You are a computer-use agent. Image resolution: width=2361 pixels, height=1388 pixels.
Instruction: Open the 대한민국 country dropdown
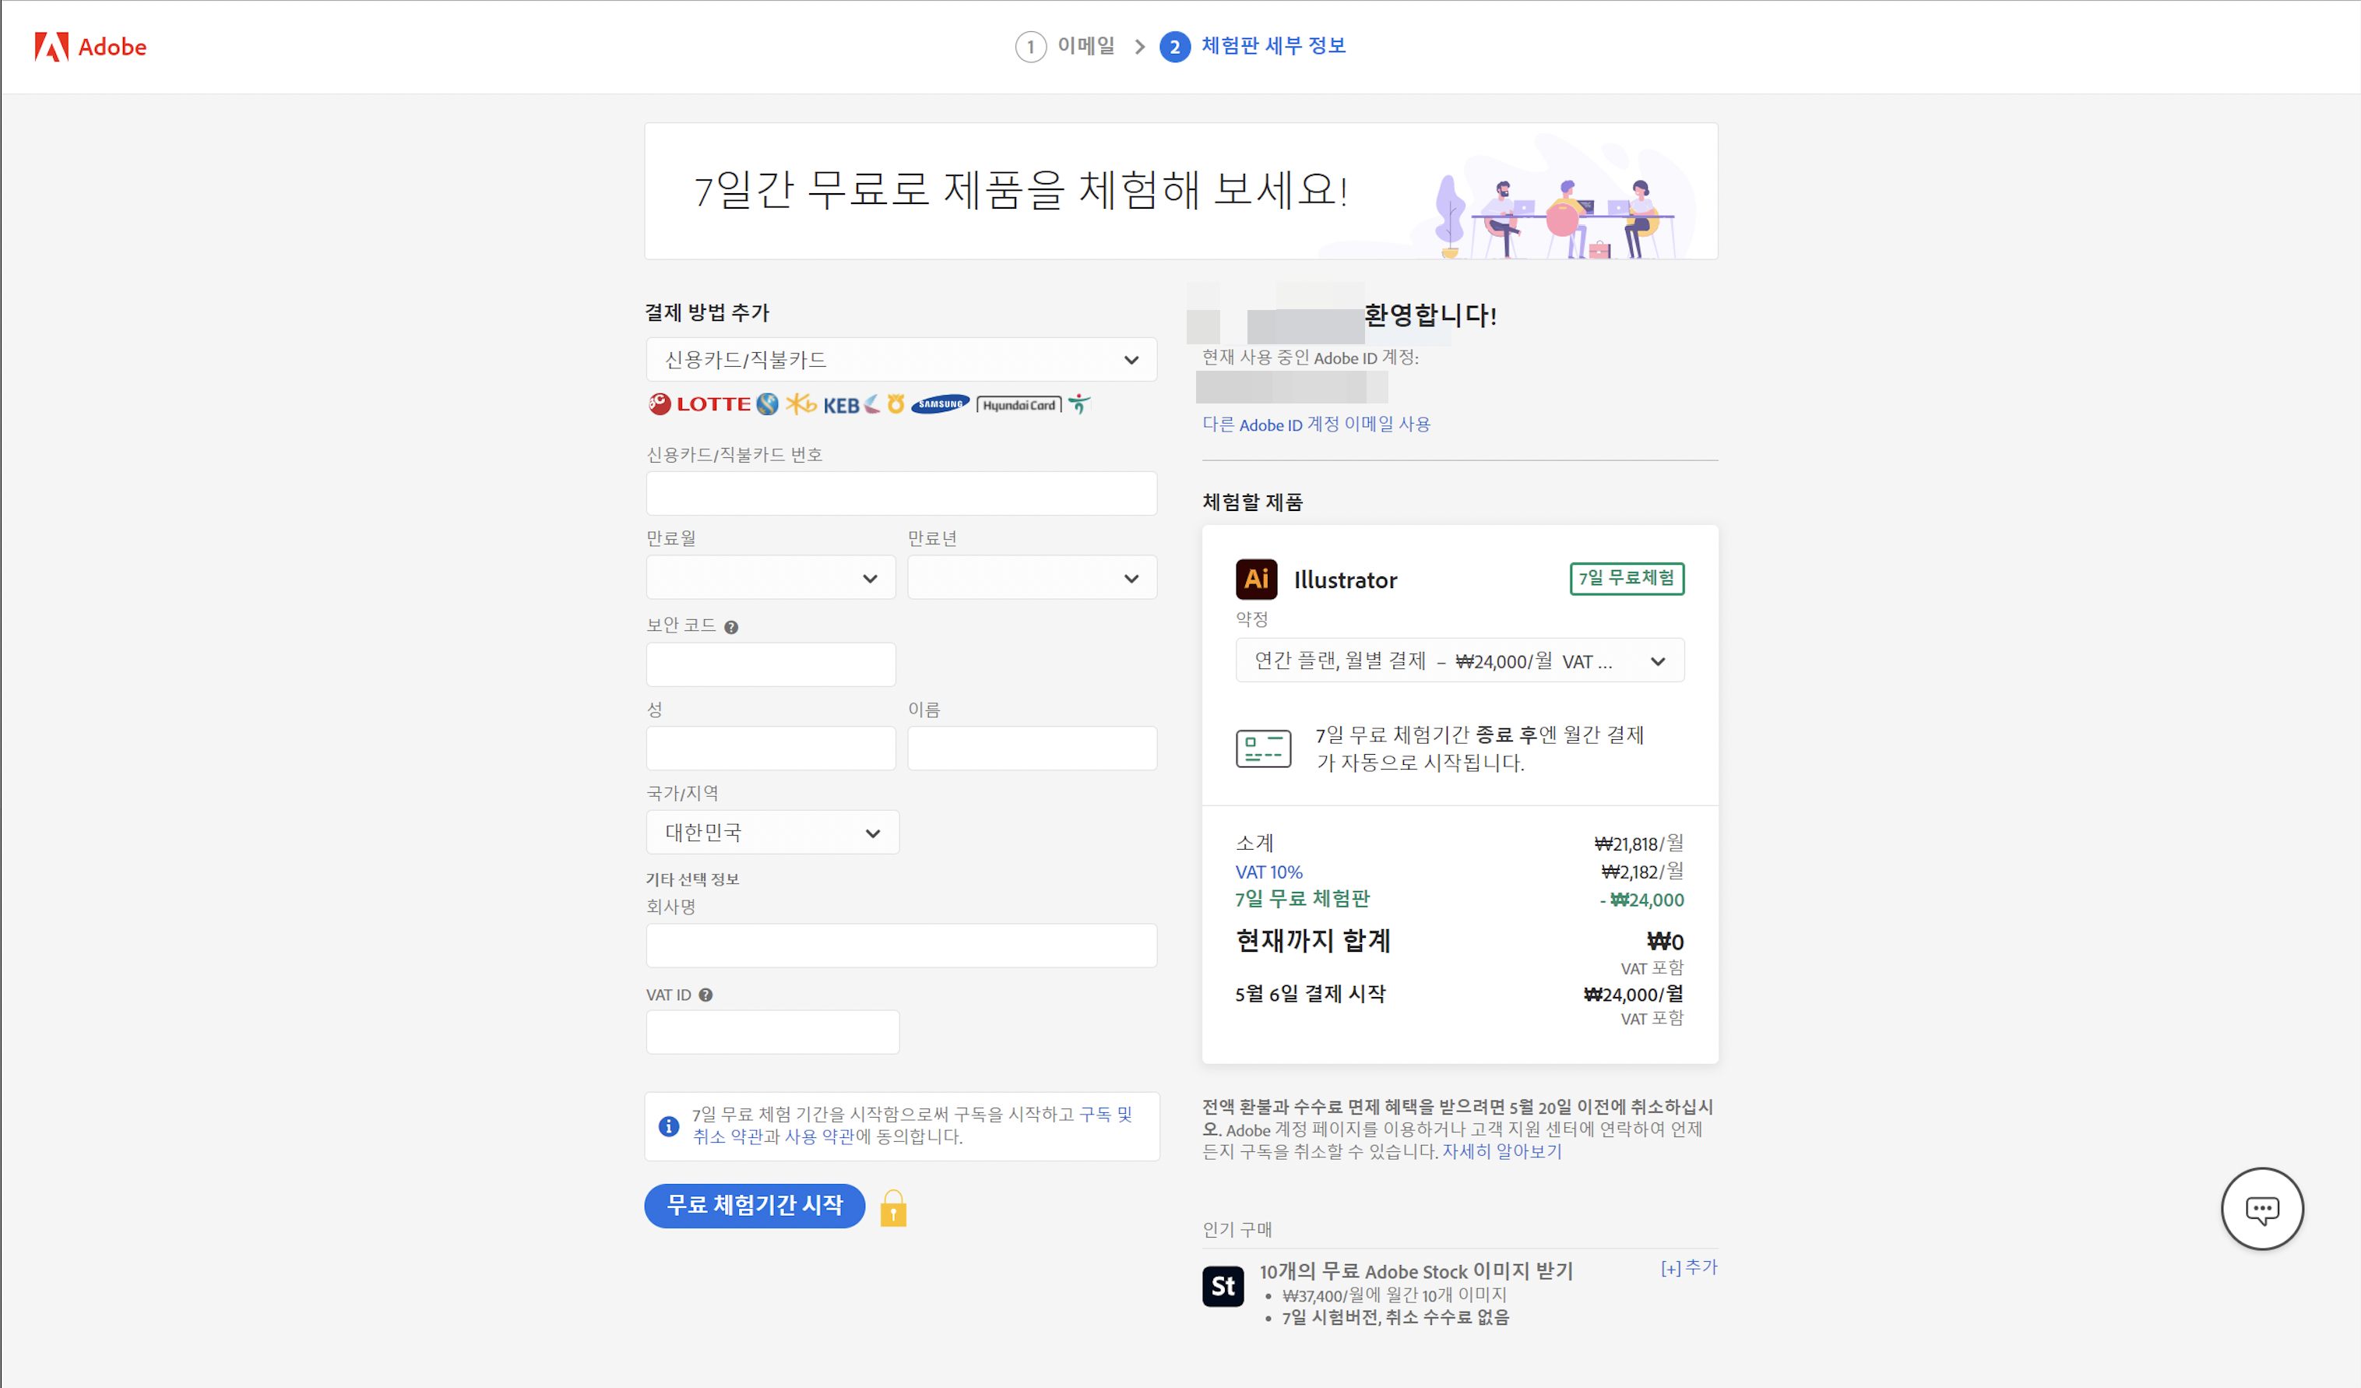(772, 832)
